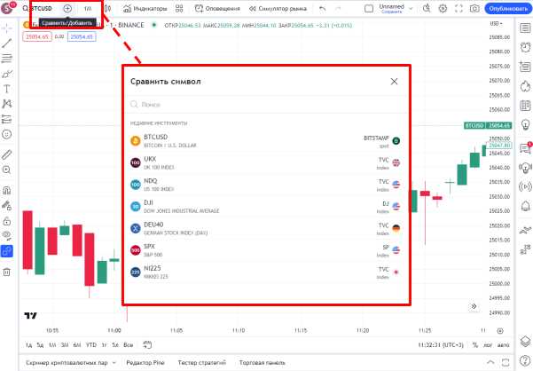
Task: Toggle percent scale % button
Action: (x=474, y=344)
